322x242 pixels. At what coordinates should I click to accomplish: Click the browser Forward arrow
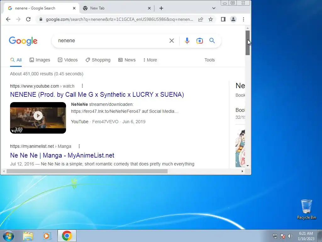(x=18, y=19)
